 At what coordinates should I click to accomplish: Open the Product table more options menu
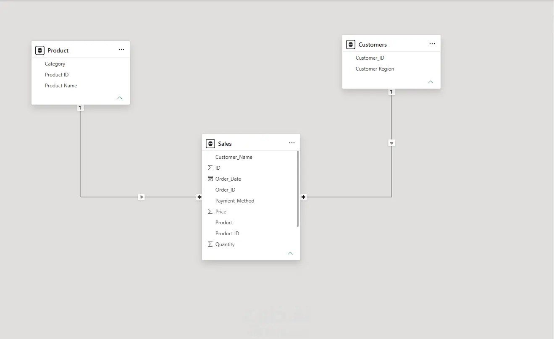pyautogui.click(x=121, y=50)
